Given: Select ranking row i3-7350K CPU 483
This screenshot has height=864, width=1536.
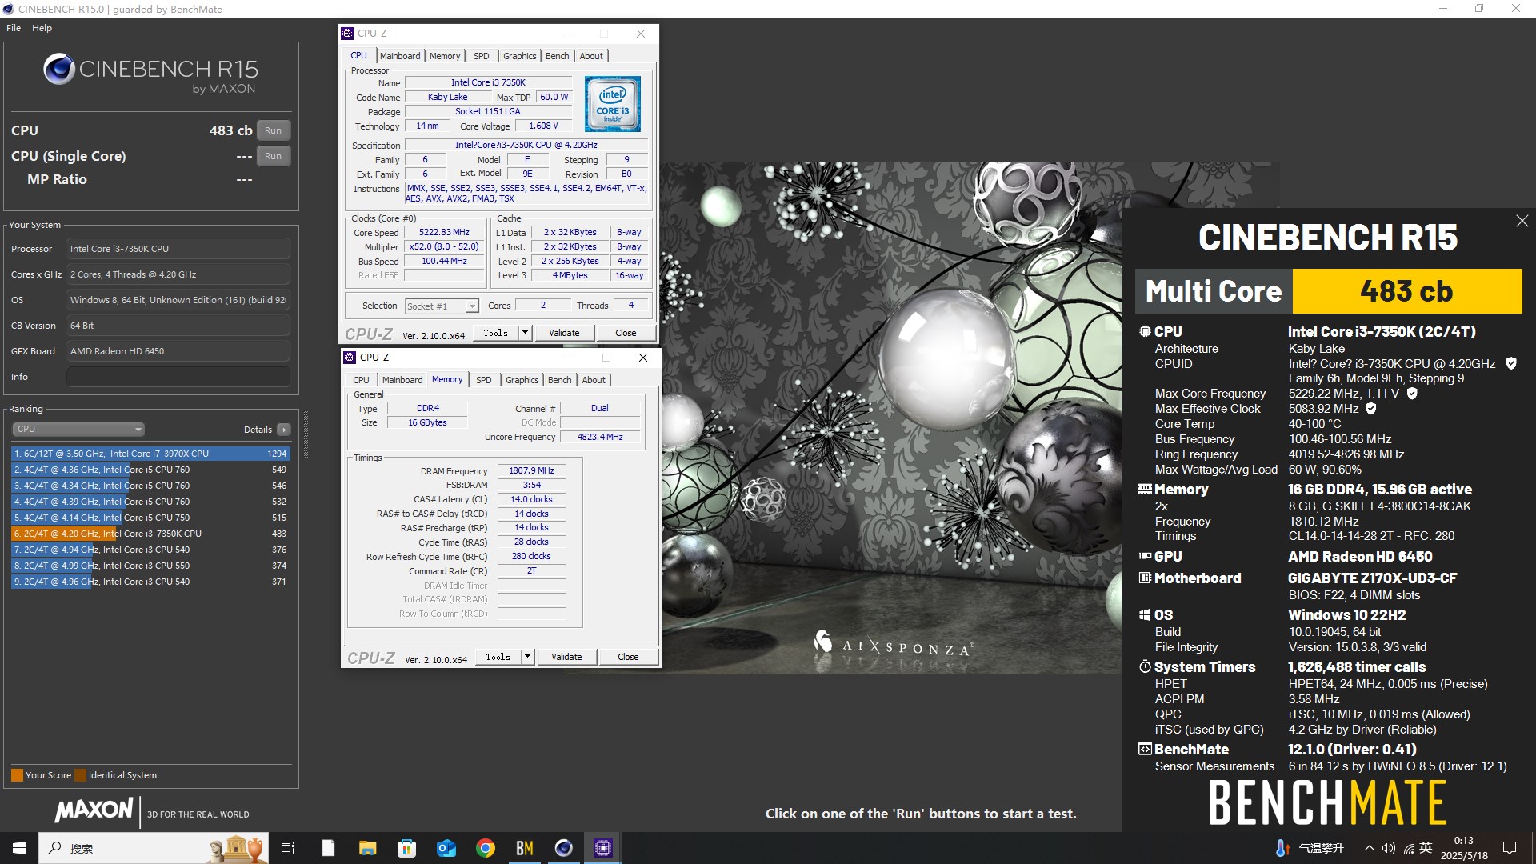Looking at the screenshot, I should point(150,534).
